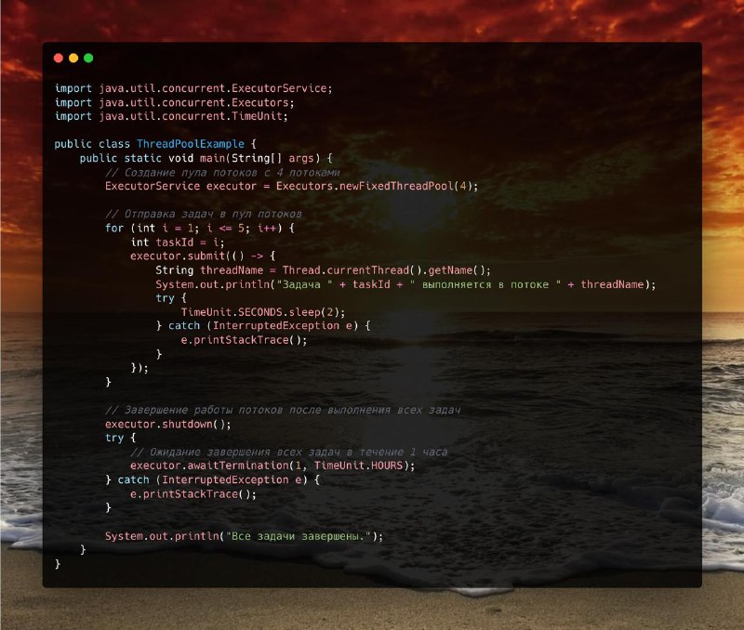This screenshot has height=630, width=744.
Task: Click the text "executor.submit(() -> {"
Action: (203, 256)
